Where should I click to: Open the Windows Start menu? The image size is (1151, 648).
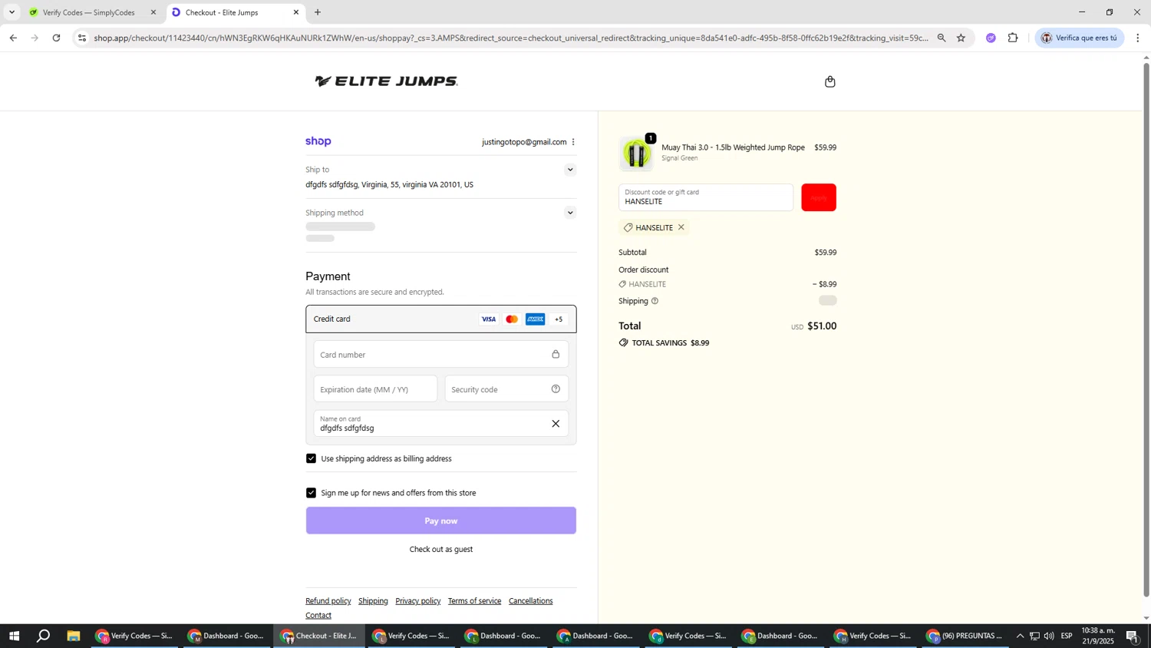click(13, 636)
